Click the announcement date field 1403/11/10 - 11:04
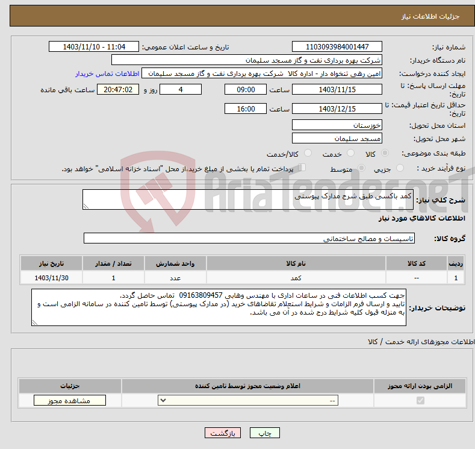This screenshot has height=449, width=475. point(94,46)
